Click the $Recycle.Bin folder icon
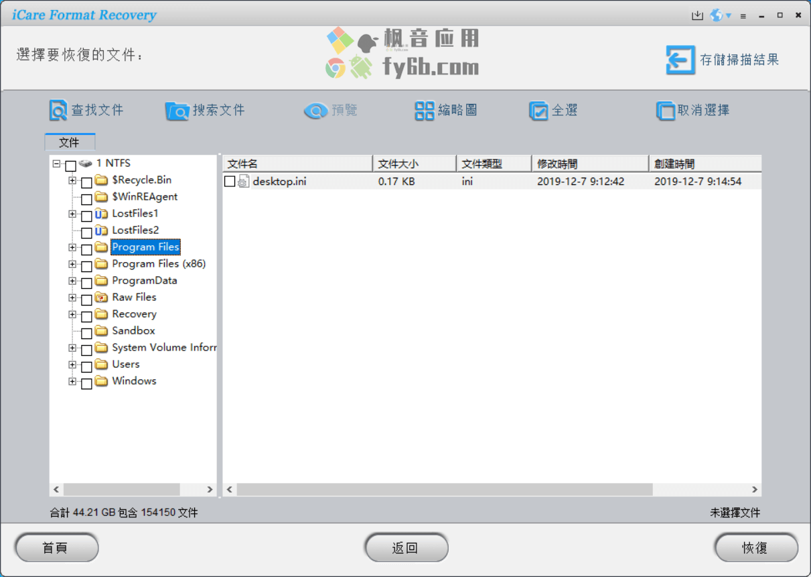Screen dimensions: 811x577 click(x=101, y=180)
